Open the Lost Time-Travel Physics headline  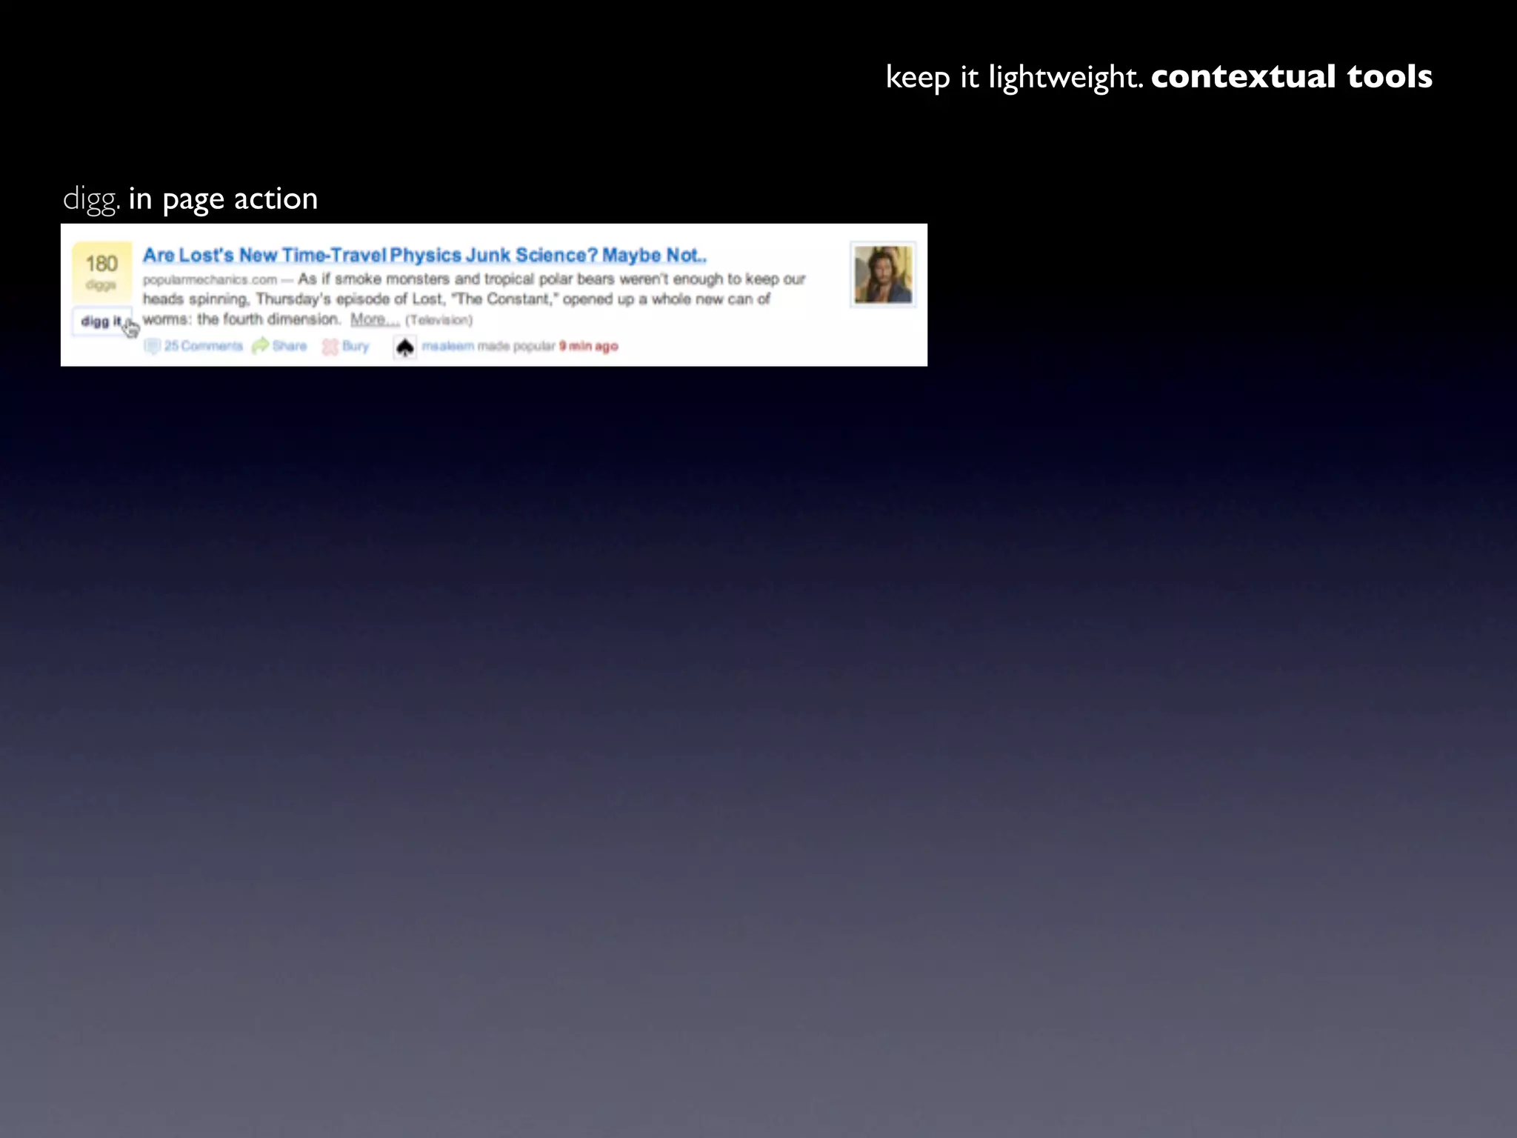pos(424,255)
